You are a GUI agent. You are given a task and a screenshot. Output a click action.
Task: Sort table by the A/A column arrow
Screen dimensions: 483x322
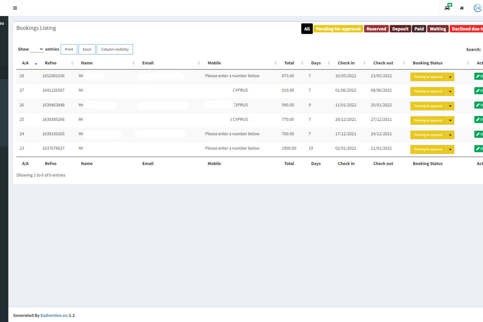[36, 64]
